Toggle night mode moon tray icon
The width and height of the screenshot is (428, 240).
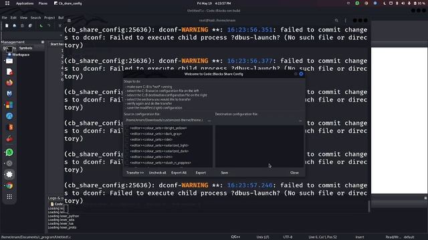pos(385,3)
